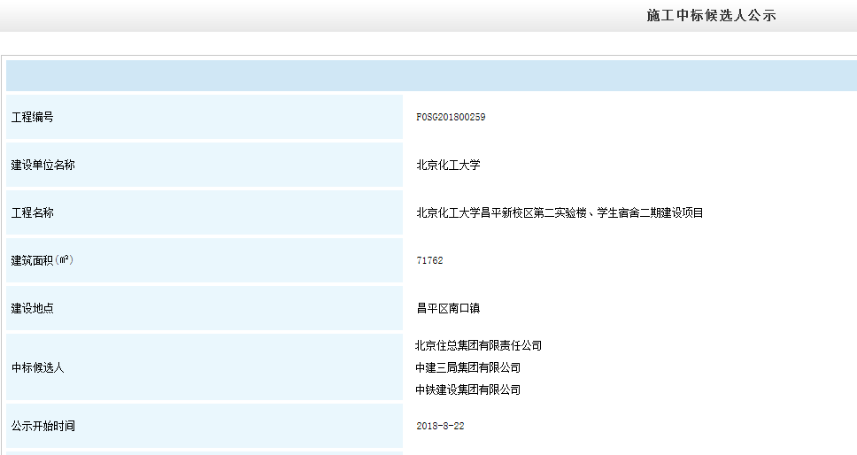Select candidate 中建三局集团有限公司
Viewport: 857px width, 455px height.
pos(467,367)
